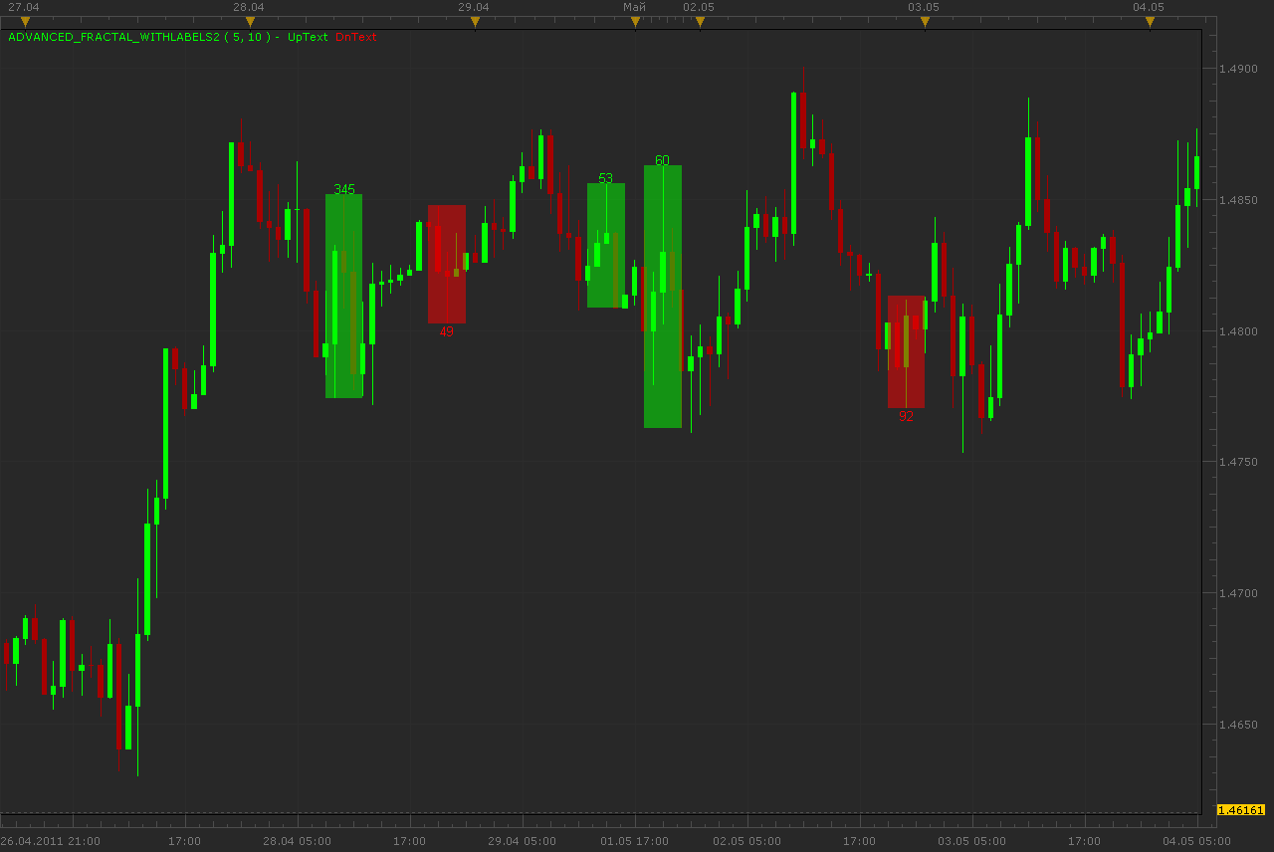Select the 02.05 05:00 time axis label

[746, 841]
